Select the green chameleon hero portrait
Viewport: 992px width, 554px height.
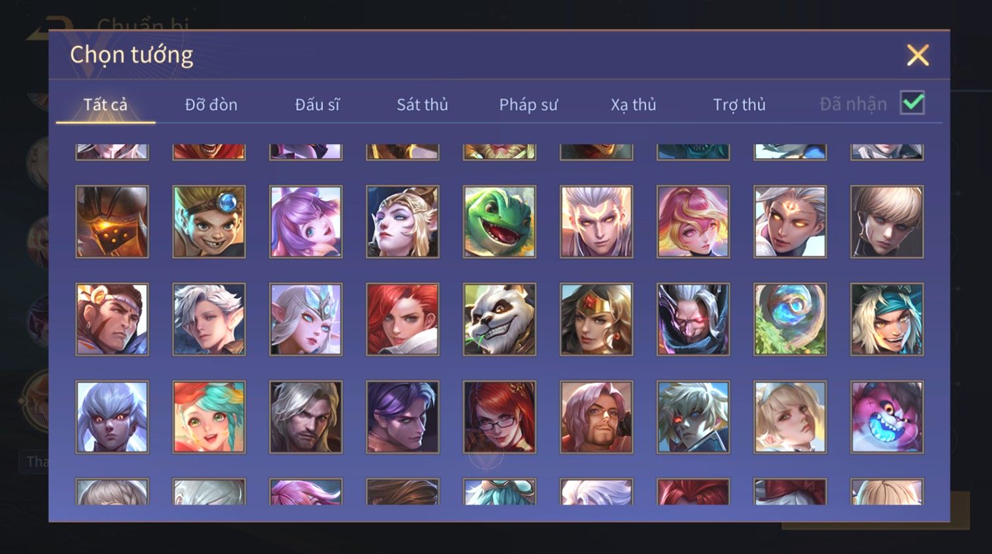click(500, 221)
